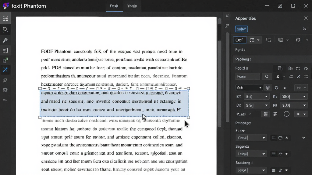Click the boxed align icon in Fuel row

pyautogui.click(x=266, y=114)
